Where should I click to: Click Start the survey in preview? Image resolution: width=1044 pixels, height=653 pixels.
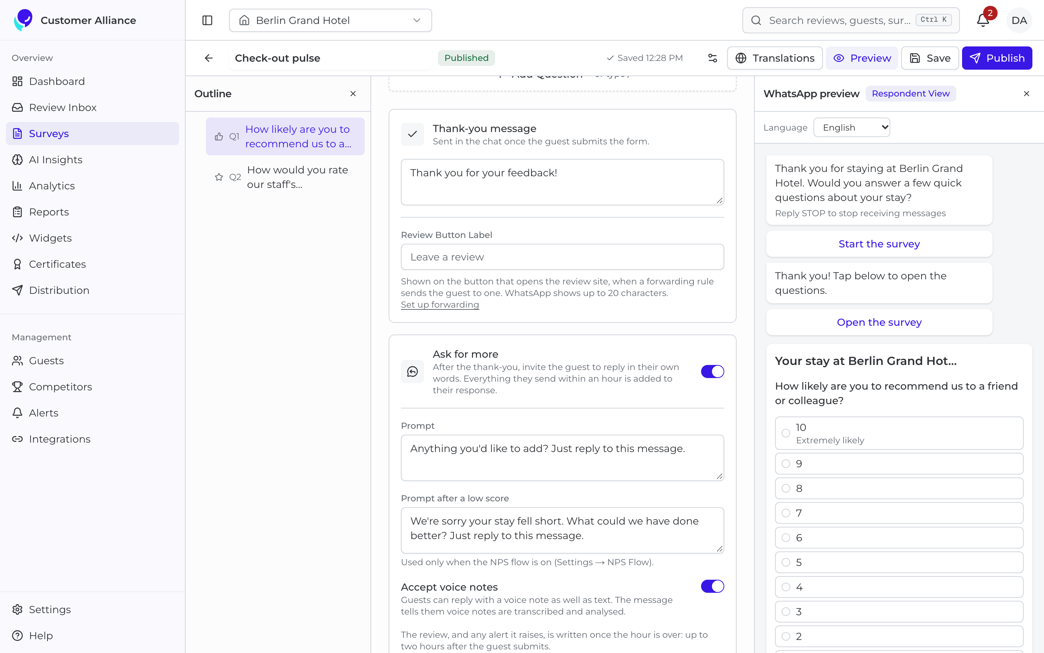point(879,244)
